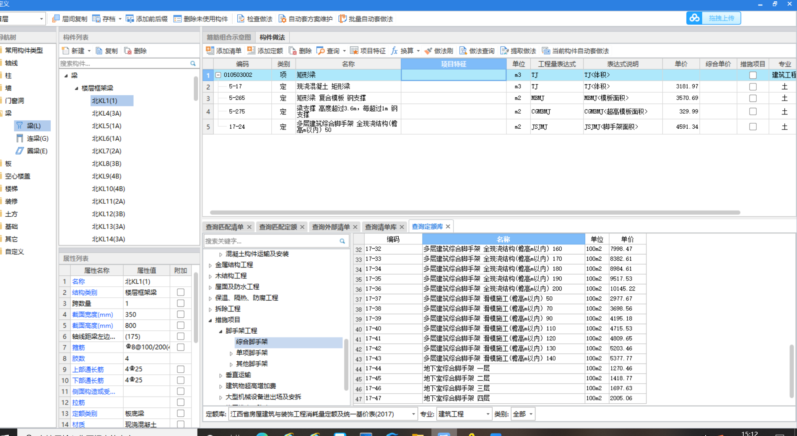The height and width of the screenshot is (436, 797).
Task: Click the 圈梁(E) icon in navigation tree
Action: click(x=20, y=151)
